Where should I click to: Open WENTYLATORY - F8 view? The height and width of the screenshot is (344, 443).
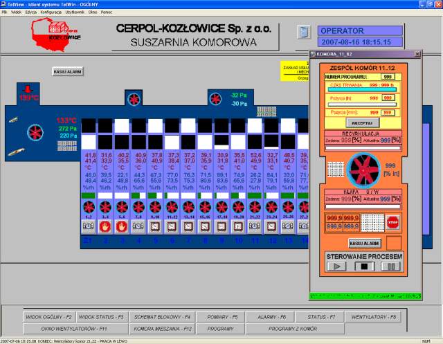pyautogui.click(x=374, y=317)
